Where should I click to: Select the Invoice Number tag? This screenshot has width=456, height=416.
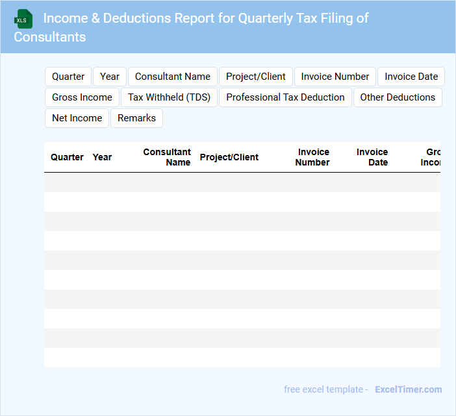tap(335, 77)
